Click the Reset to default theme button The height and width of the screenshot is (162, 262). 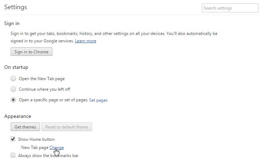click(x=67, y=127)
